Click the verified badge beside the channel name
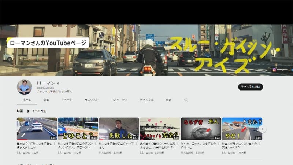Viewport: 293px width, 165px height. click(58, 83)
